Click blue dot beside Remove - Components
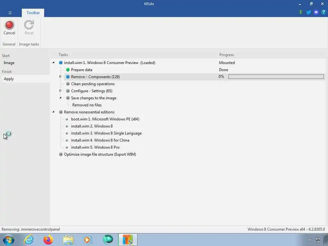The width and height of the screenshot is (328, 246). click(x=68, y=77)
